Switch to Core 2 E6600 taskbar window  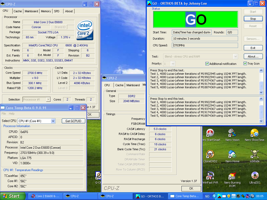point(45,196)
